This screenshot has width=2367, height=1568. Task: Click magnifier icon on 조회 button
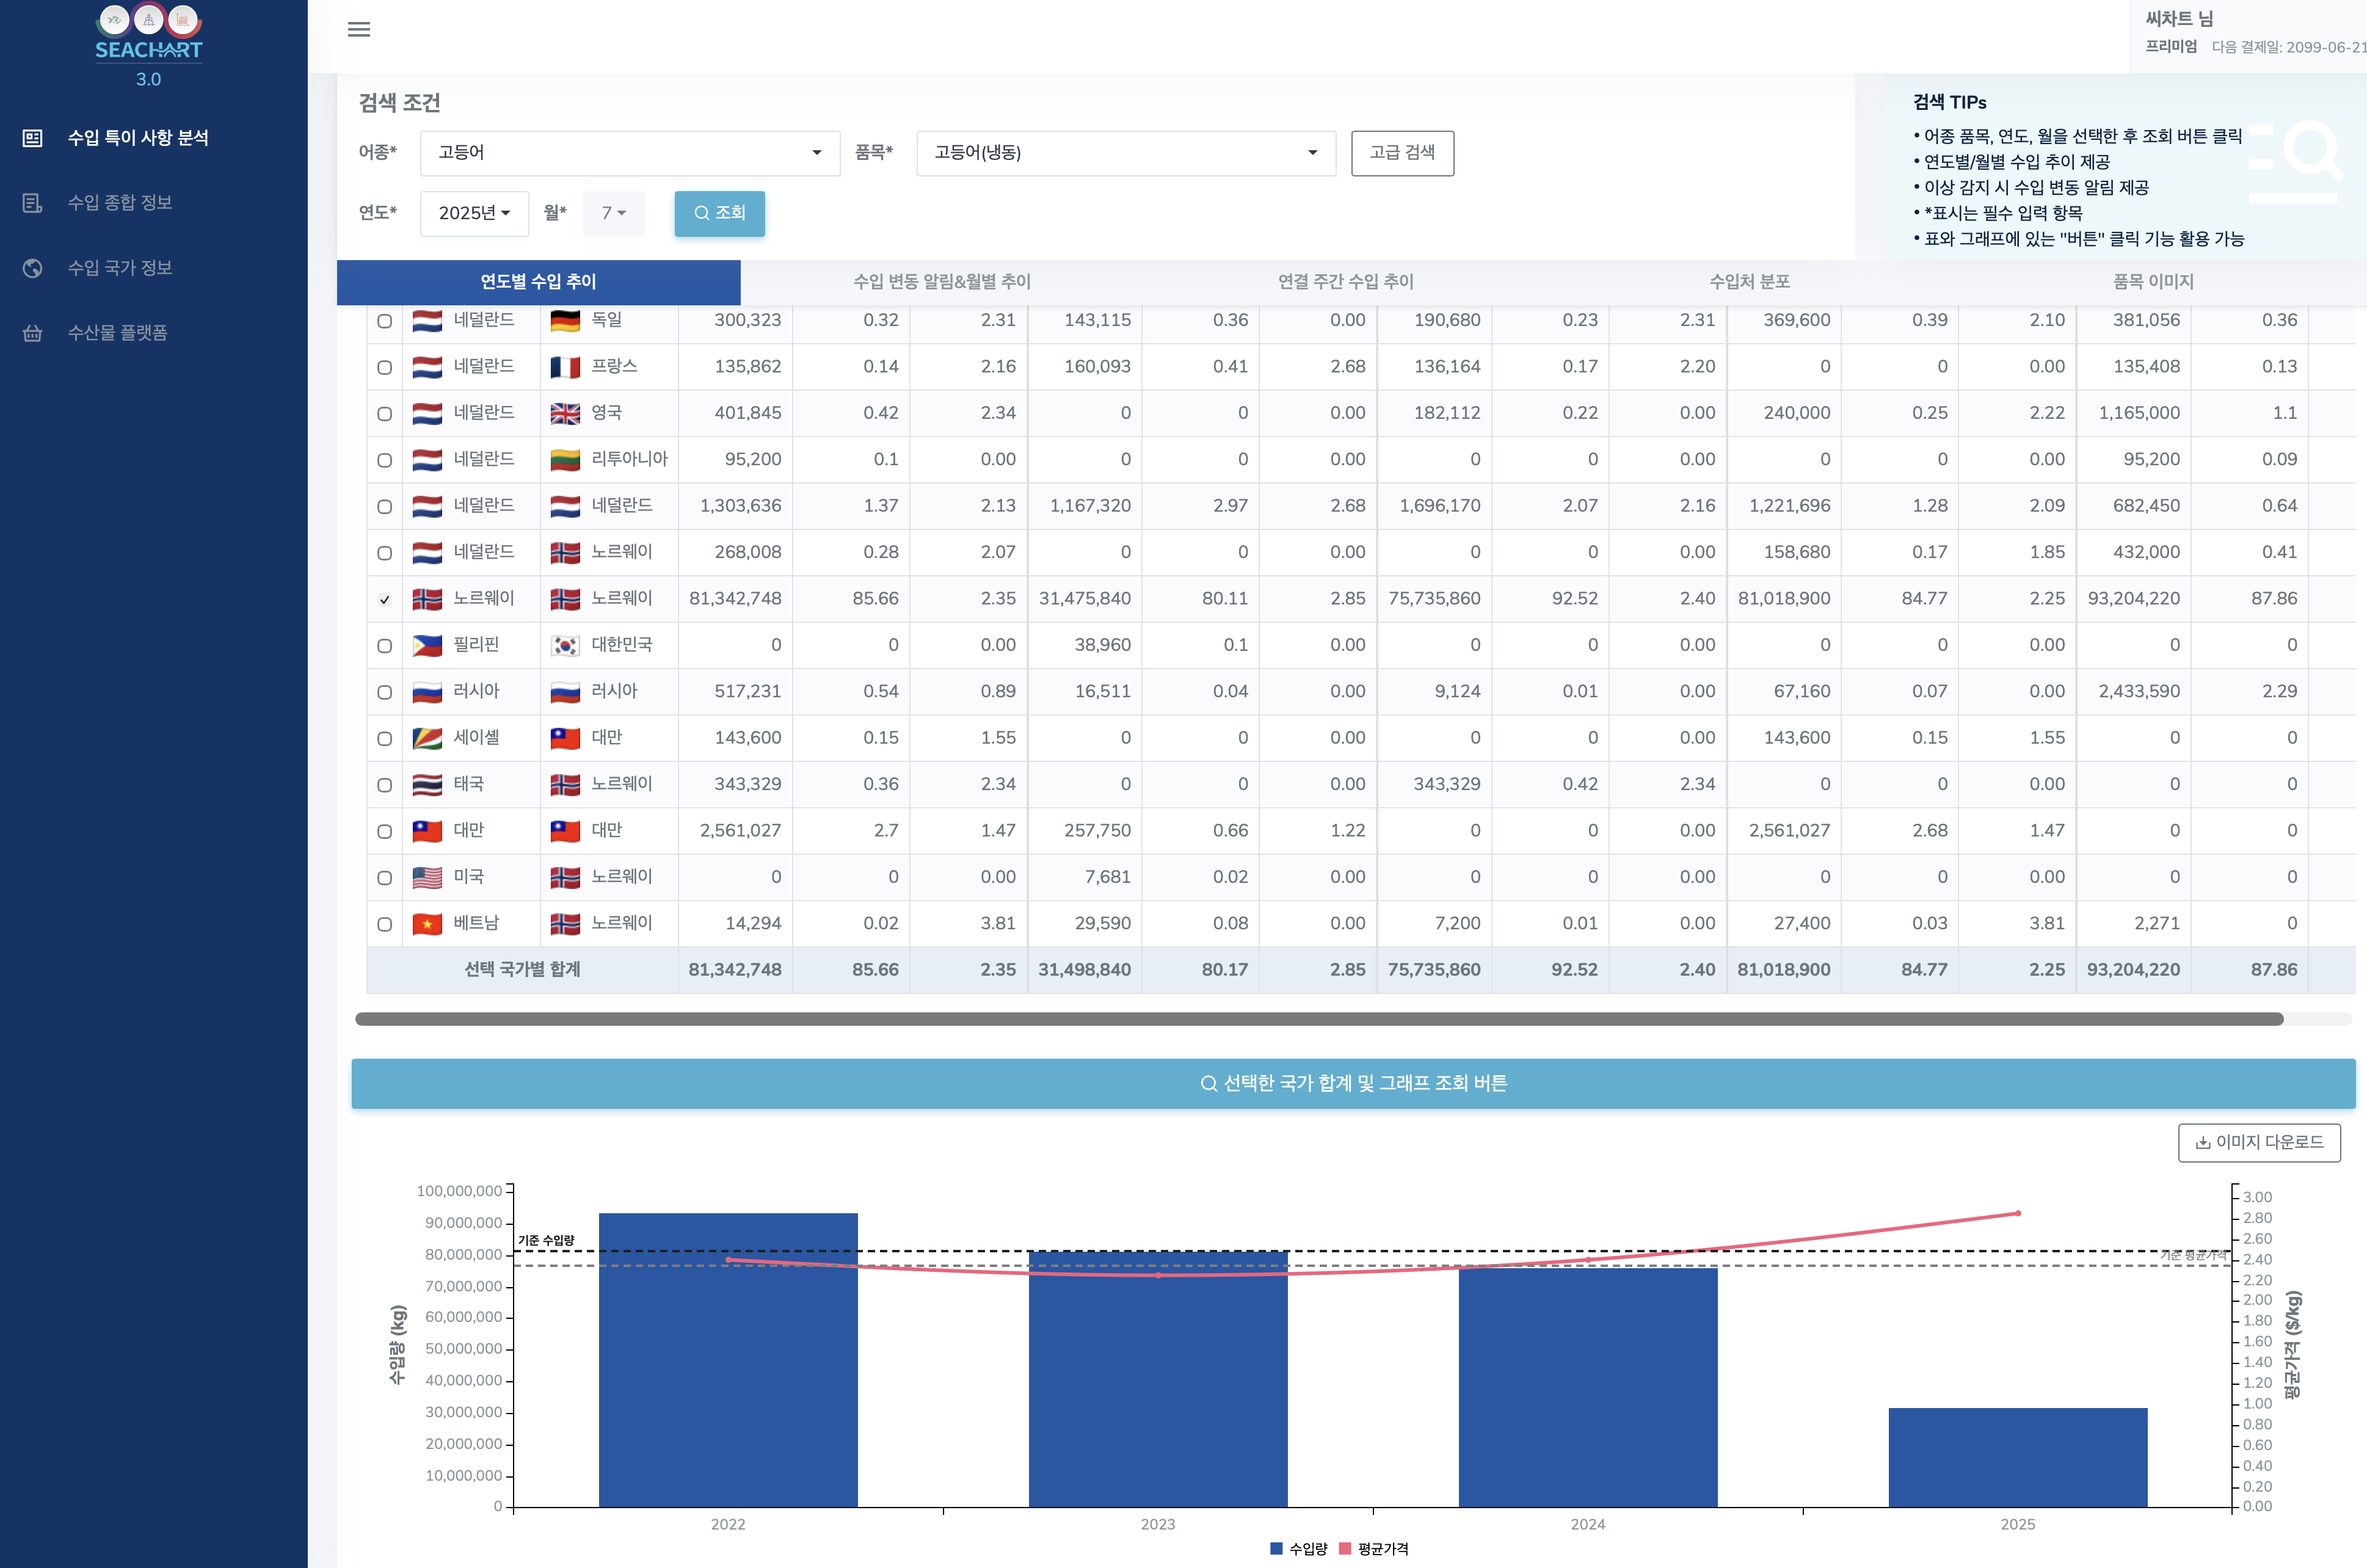coord(702,213)
